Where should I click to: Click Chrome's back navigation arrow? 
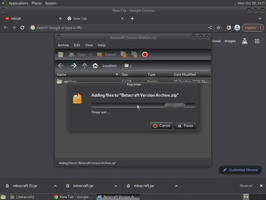tap(6, 28)
